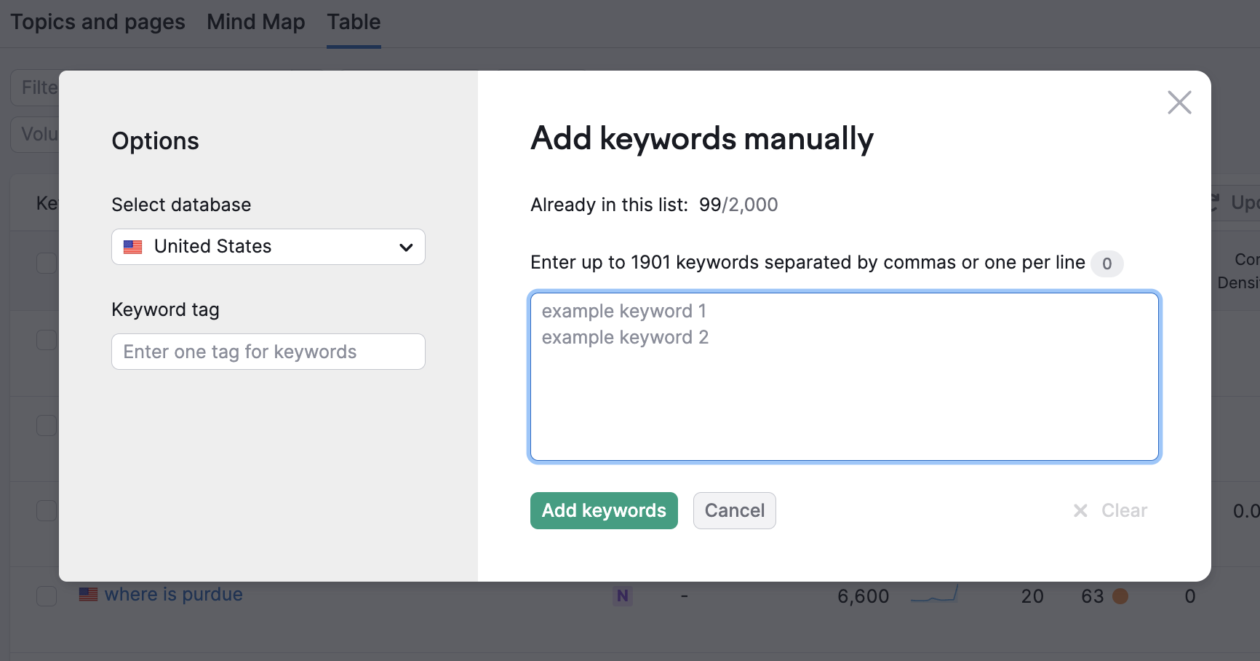
Task: Focus the Keyword tag input field
Action: tap(268, 352)
